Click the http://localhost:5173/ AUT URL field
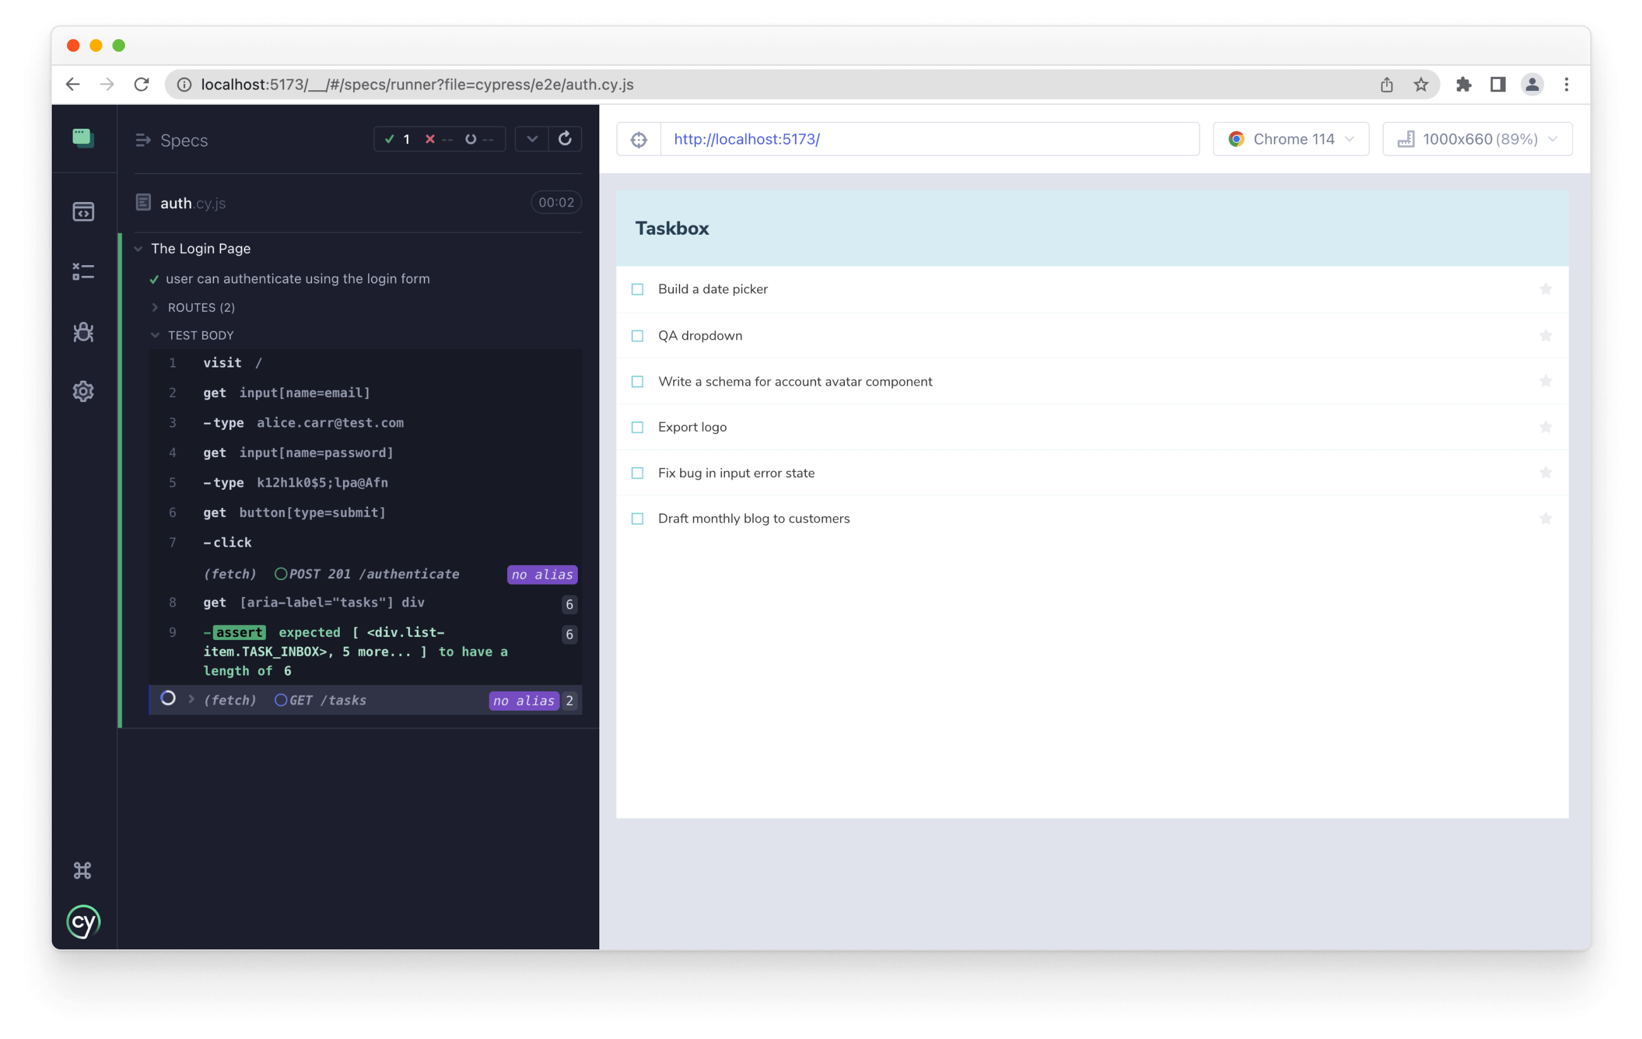Screen dimensions: 1642x1039 tap(929, 140)
